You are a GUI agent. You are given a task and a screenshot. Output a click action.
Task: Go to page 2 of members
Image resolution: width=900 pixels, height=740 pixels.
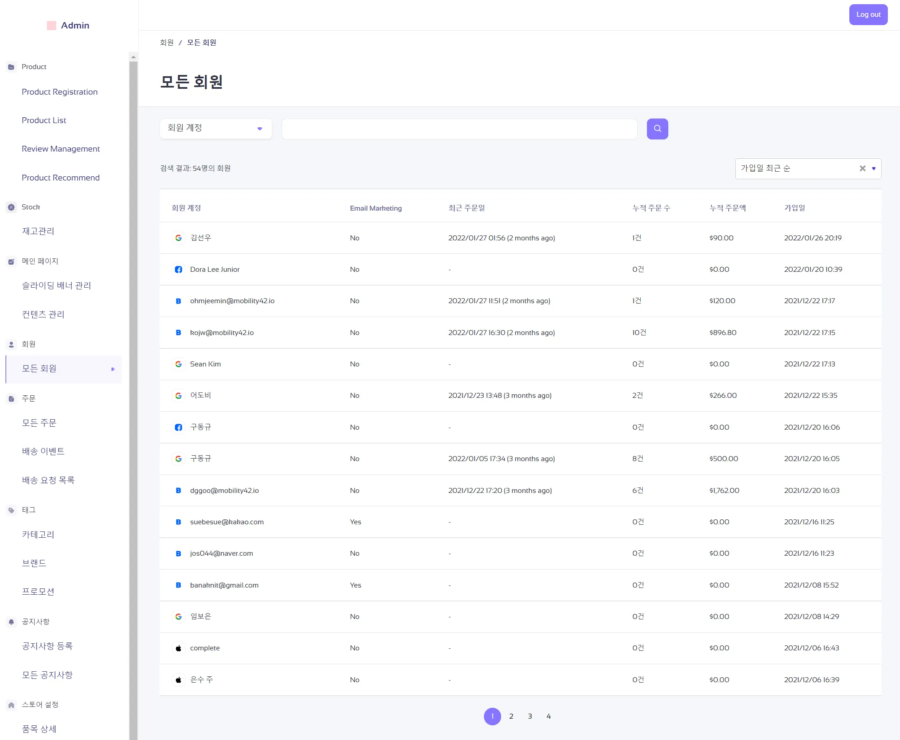[x=511, y=716]
